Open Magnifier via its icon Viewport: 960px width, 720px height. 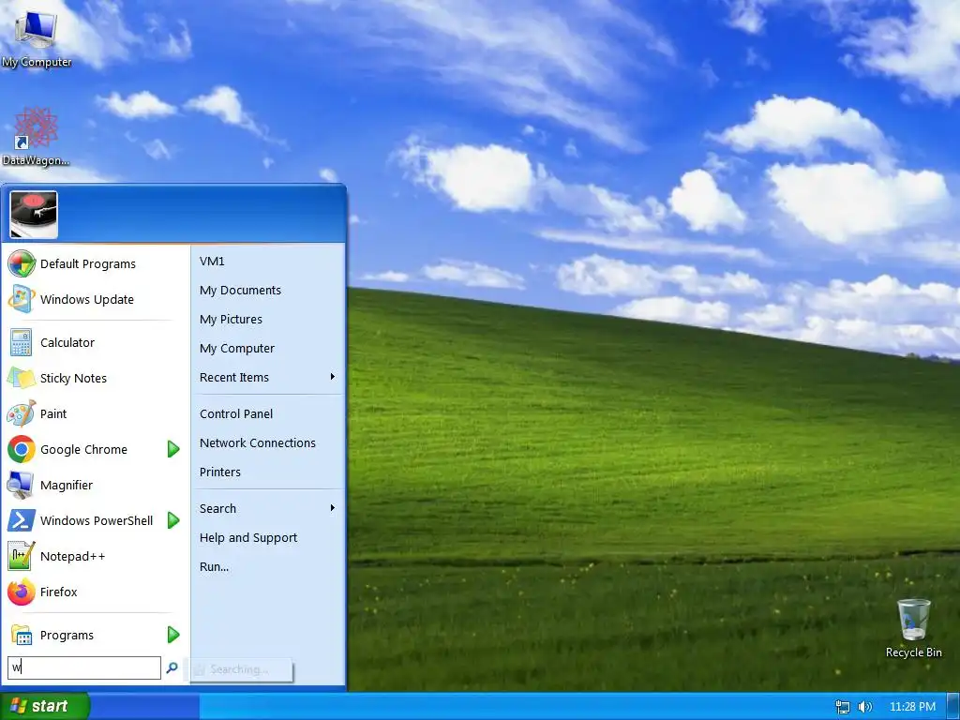[x=22, y=485]
